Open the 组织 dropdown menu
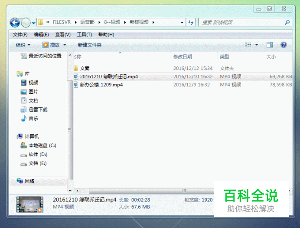This screenshot has width=300, height=228. pyautogui.click(x=23, y=45)
